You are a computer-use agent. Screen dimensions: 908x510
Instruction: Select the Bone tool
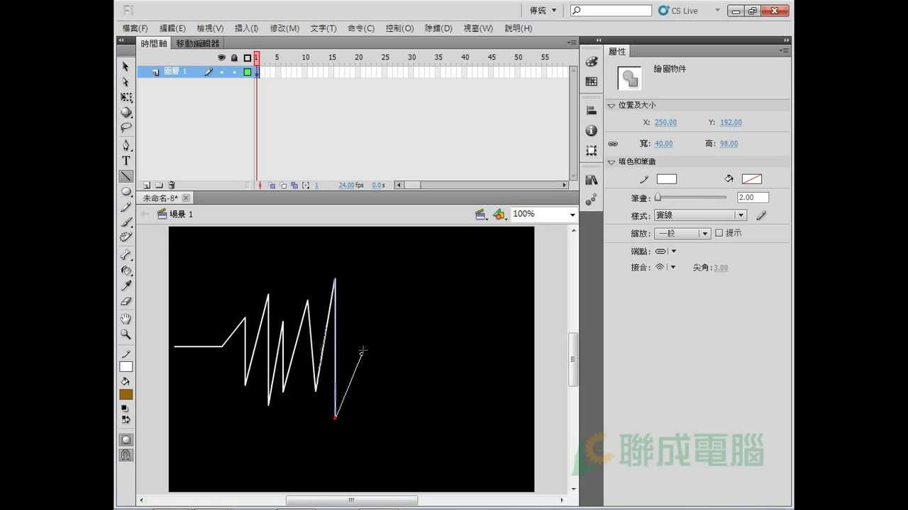point(126,255)
